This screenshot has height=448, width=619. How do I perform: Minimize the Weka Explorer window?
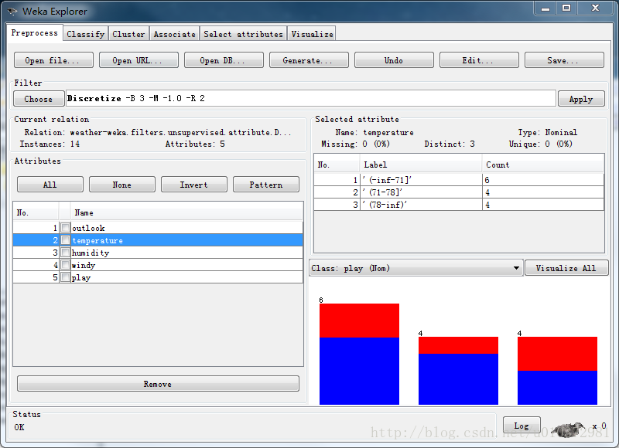pos(545,8)
